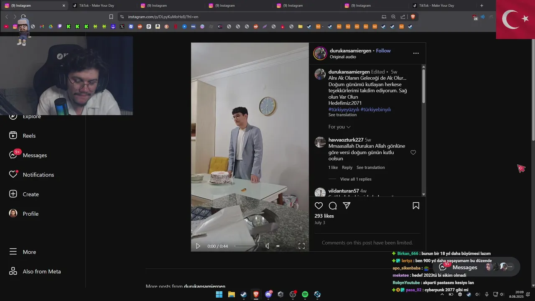
Task: Click Create in the sidebar
Action: click(x=24, y=194)
